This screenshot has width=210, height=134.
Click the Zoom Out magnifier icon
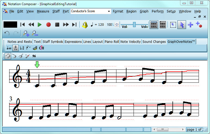coord(35,33)
